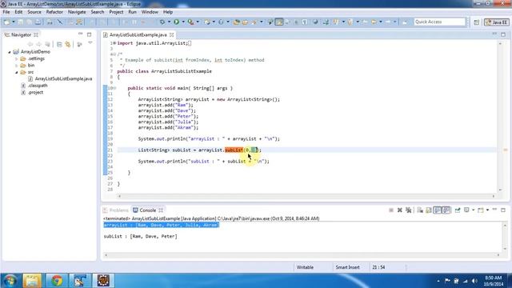Click the Run External Tools icon

pyautogui.click(x=190, y=22)
